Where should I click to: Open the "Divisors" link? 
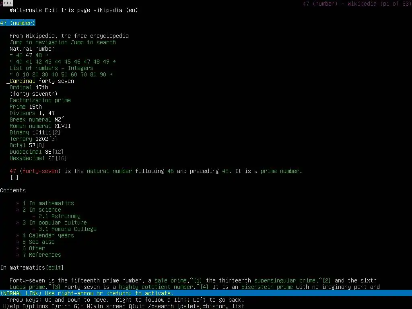point(23,113)
